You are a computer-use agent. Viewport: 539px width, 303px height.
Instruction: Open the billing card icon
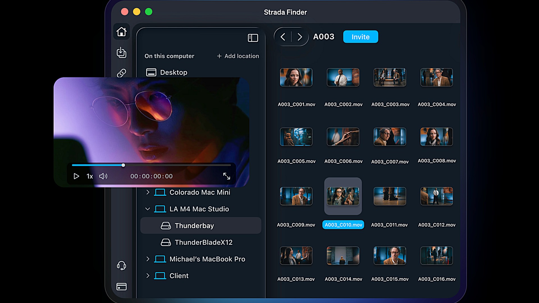[122, 286]
